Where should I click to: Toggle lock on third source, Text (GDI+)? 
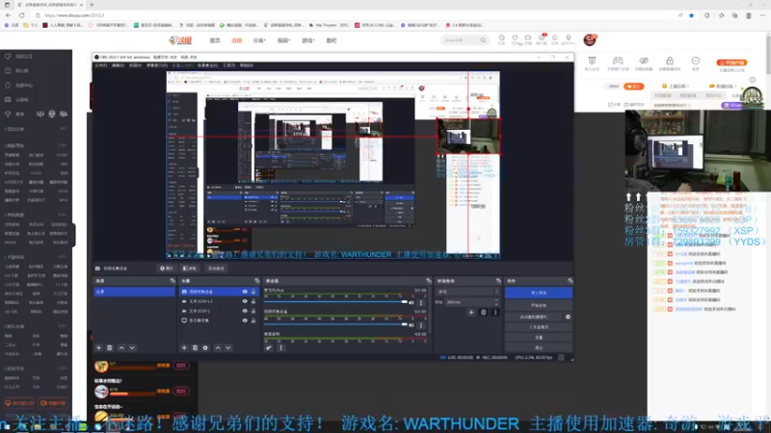(x=253, y=311)
